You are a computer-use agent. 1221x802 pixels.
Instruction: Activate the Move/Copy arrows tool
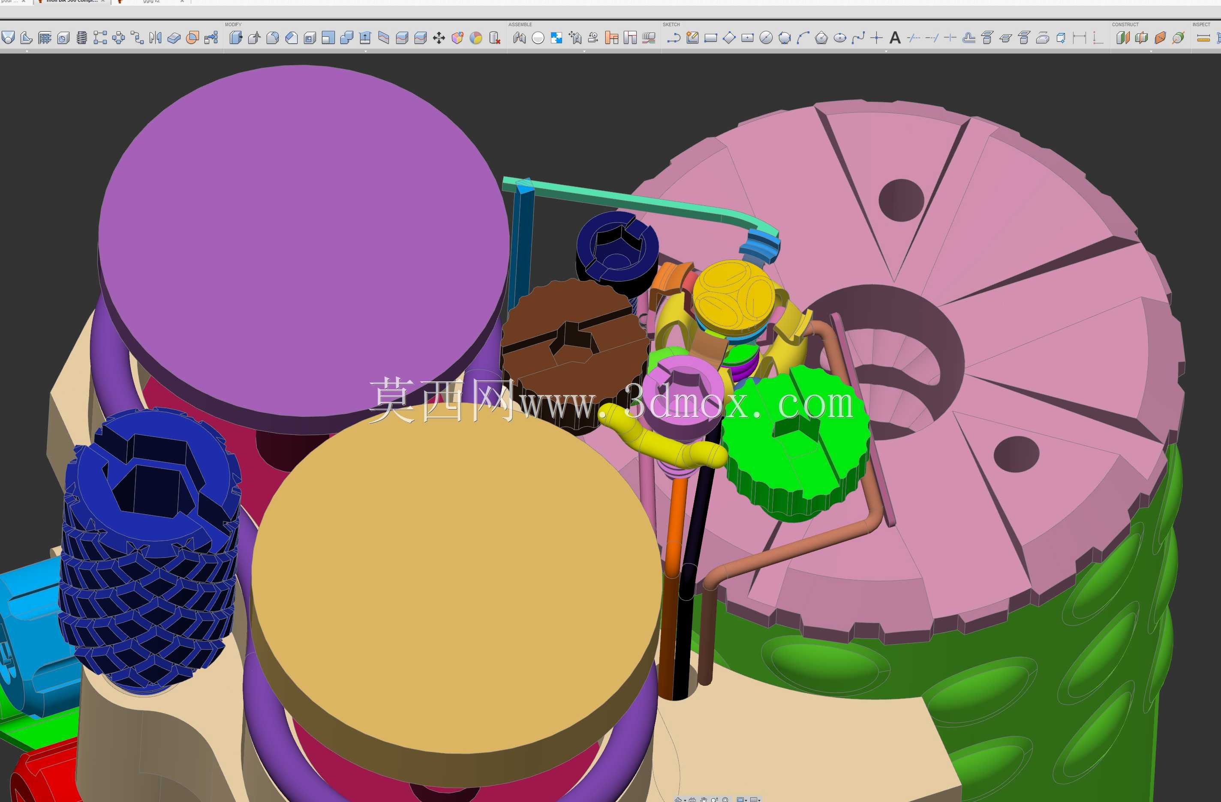[439, 37]
